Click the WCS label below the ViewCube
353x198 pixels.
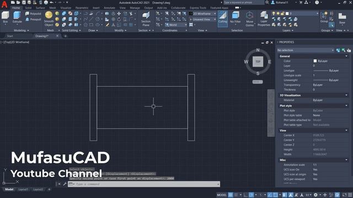point(258,82)
